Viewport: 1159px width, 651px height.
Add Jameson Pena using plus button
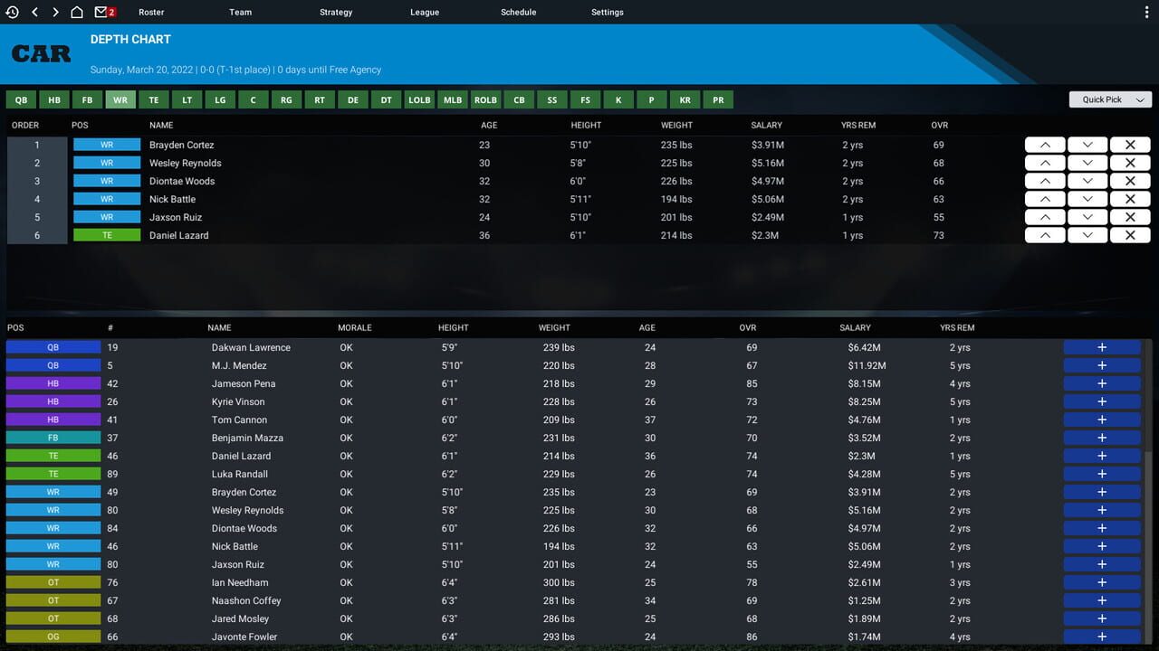click(x=1102, y=383)
